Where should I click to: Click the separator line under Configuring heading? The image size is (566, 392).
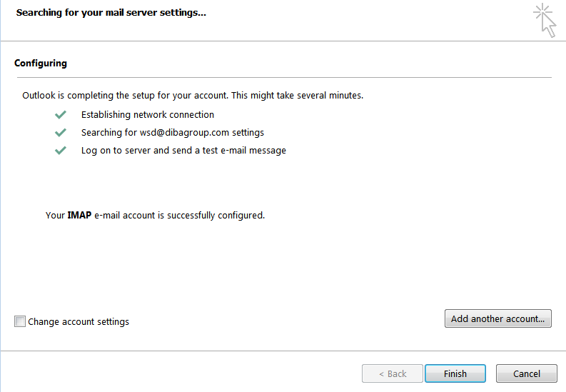284,77
